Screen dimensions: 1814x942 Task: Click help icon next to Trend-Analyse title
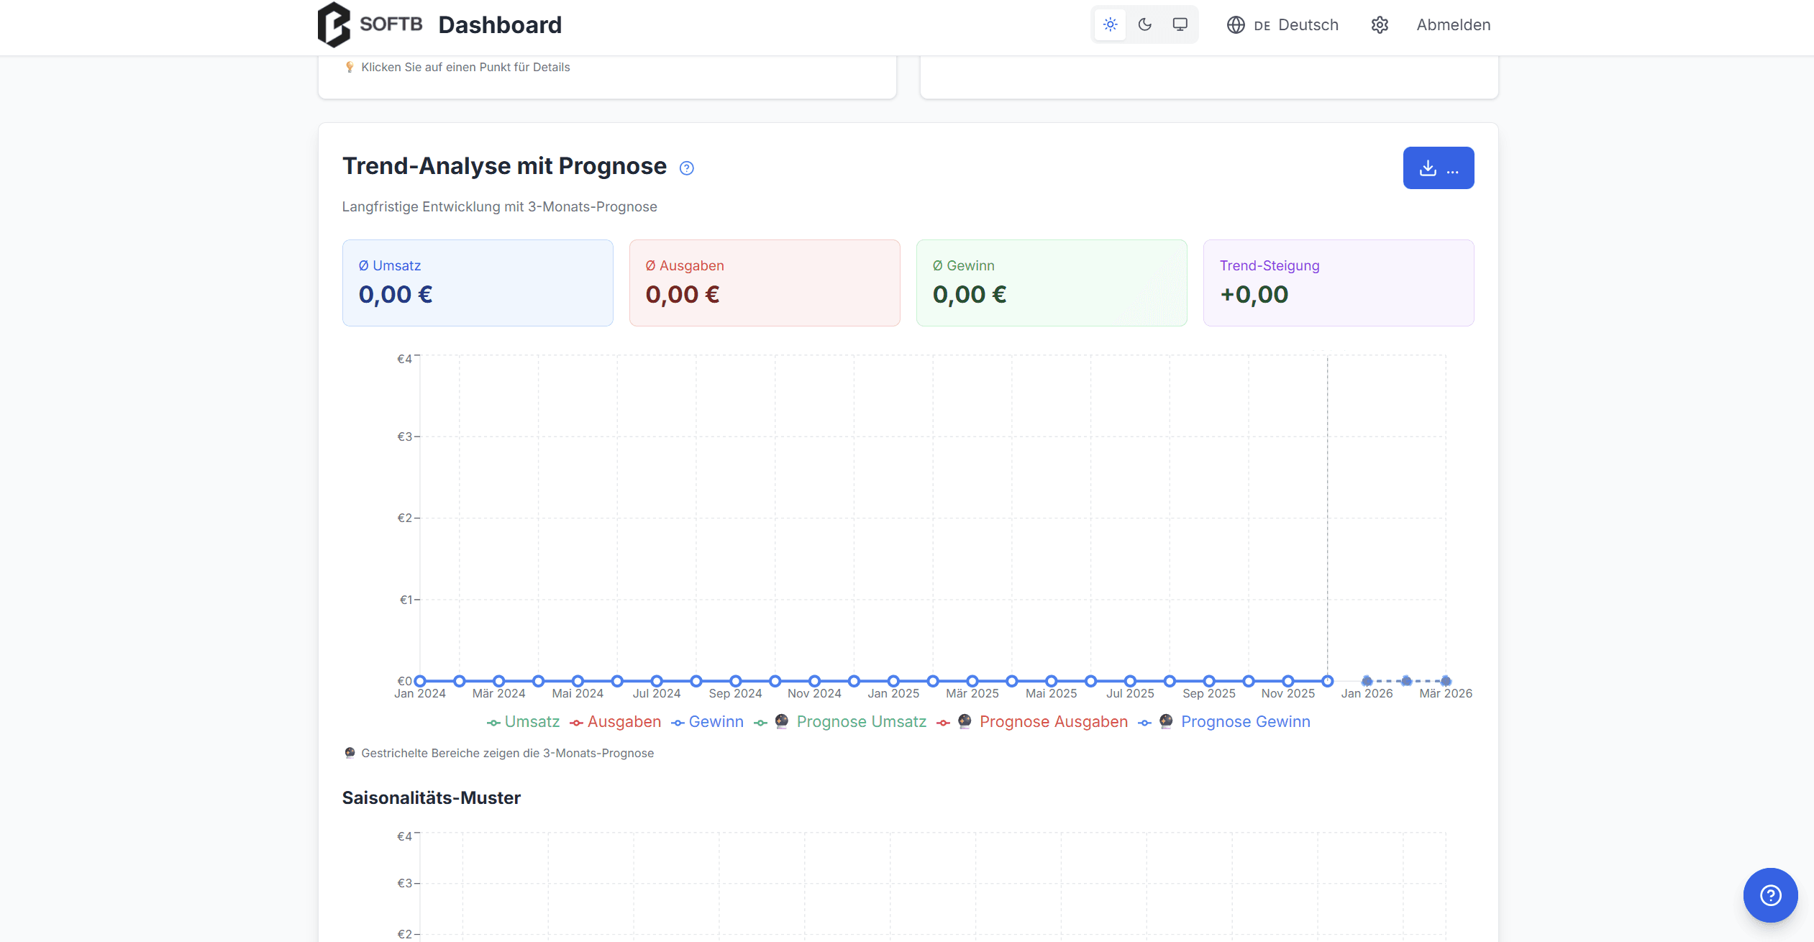pos(686,168)
